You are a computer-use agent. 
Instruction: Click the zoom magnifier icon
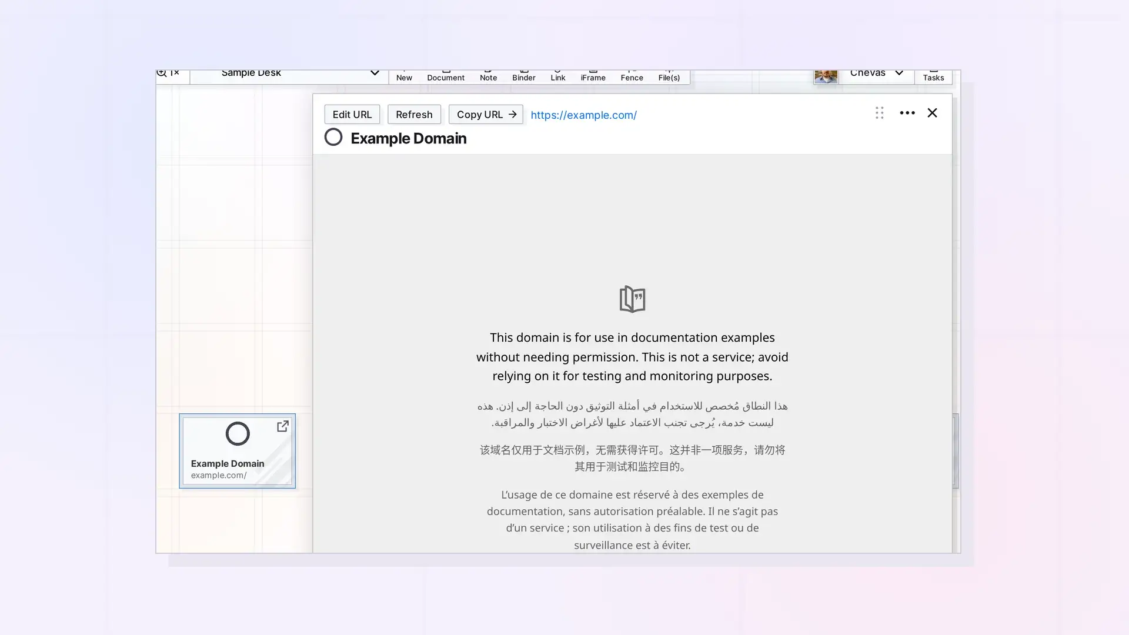(x=162, y=73)
